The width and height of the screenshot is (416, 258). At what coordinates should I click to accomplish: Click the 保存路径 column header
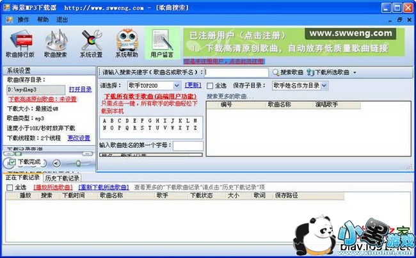click(287, 196)
